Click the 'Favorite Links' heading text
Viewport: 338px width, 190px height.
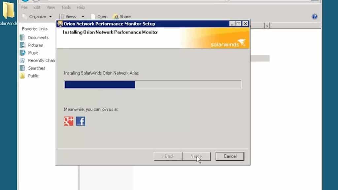[35, 29]
